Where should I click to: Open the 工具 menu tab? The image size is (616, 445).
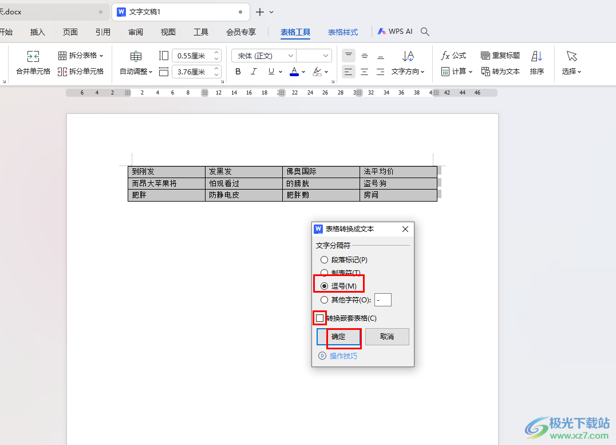pyautogui.click(x=201, y=32)
